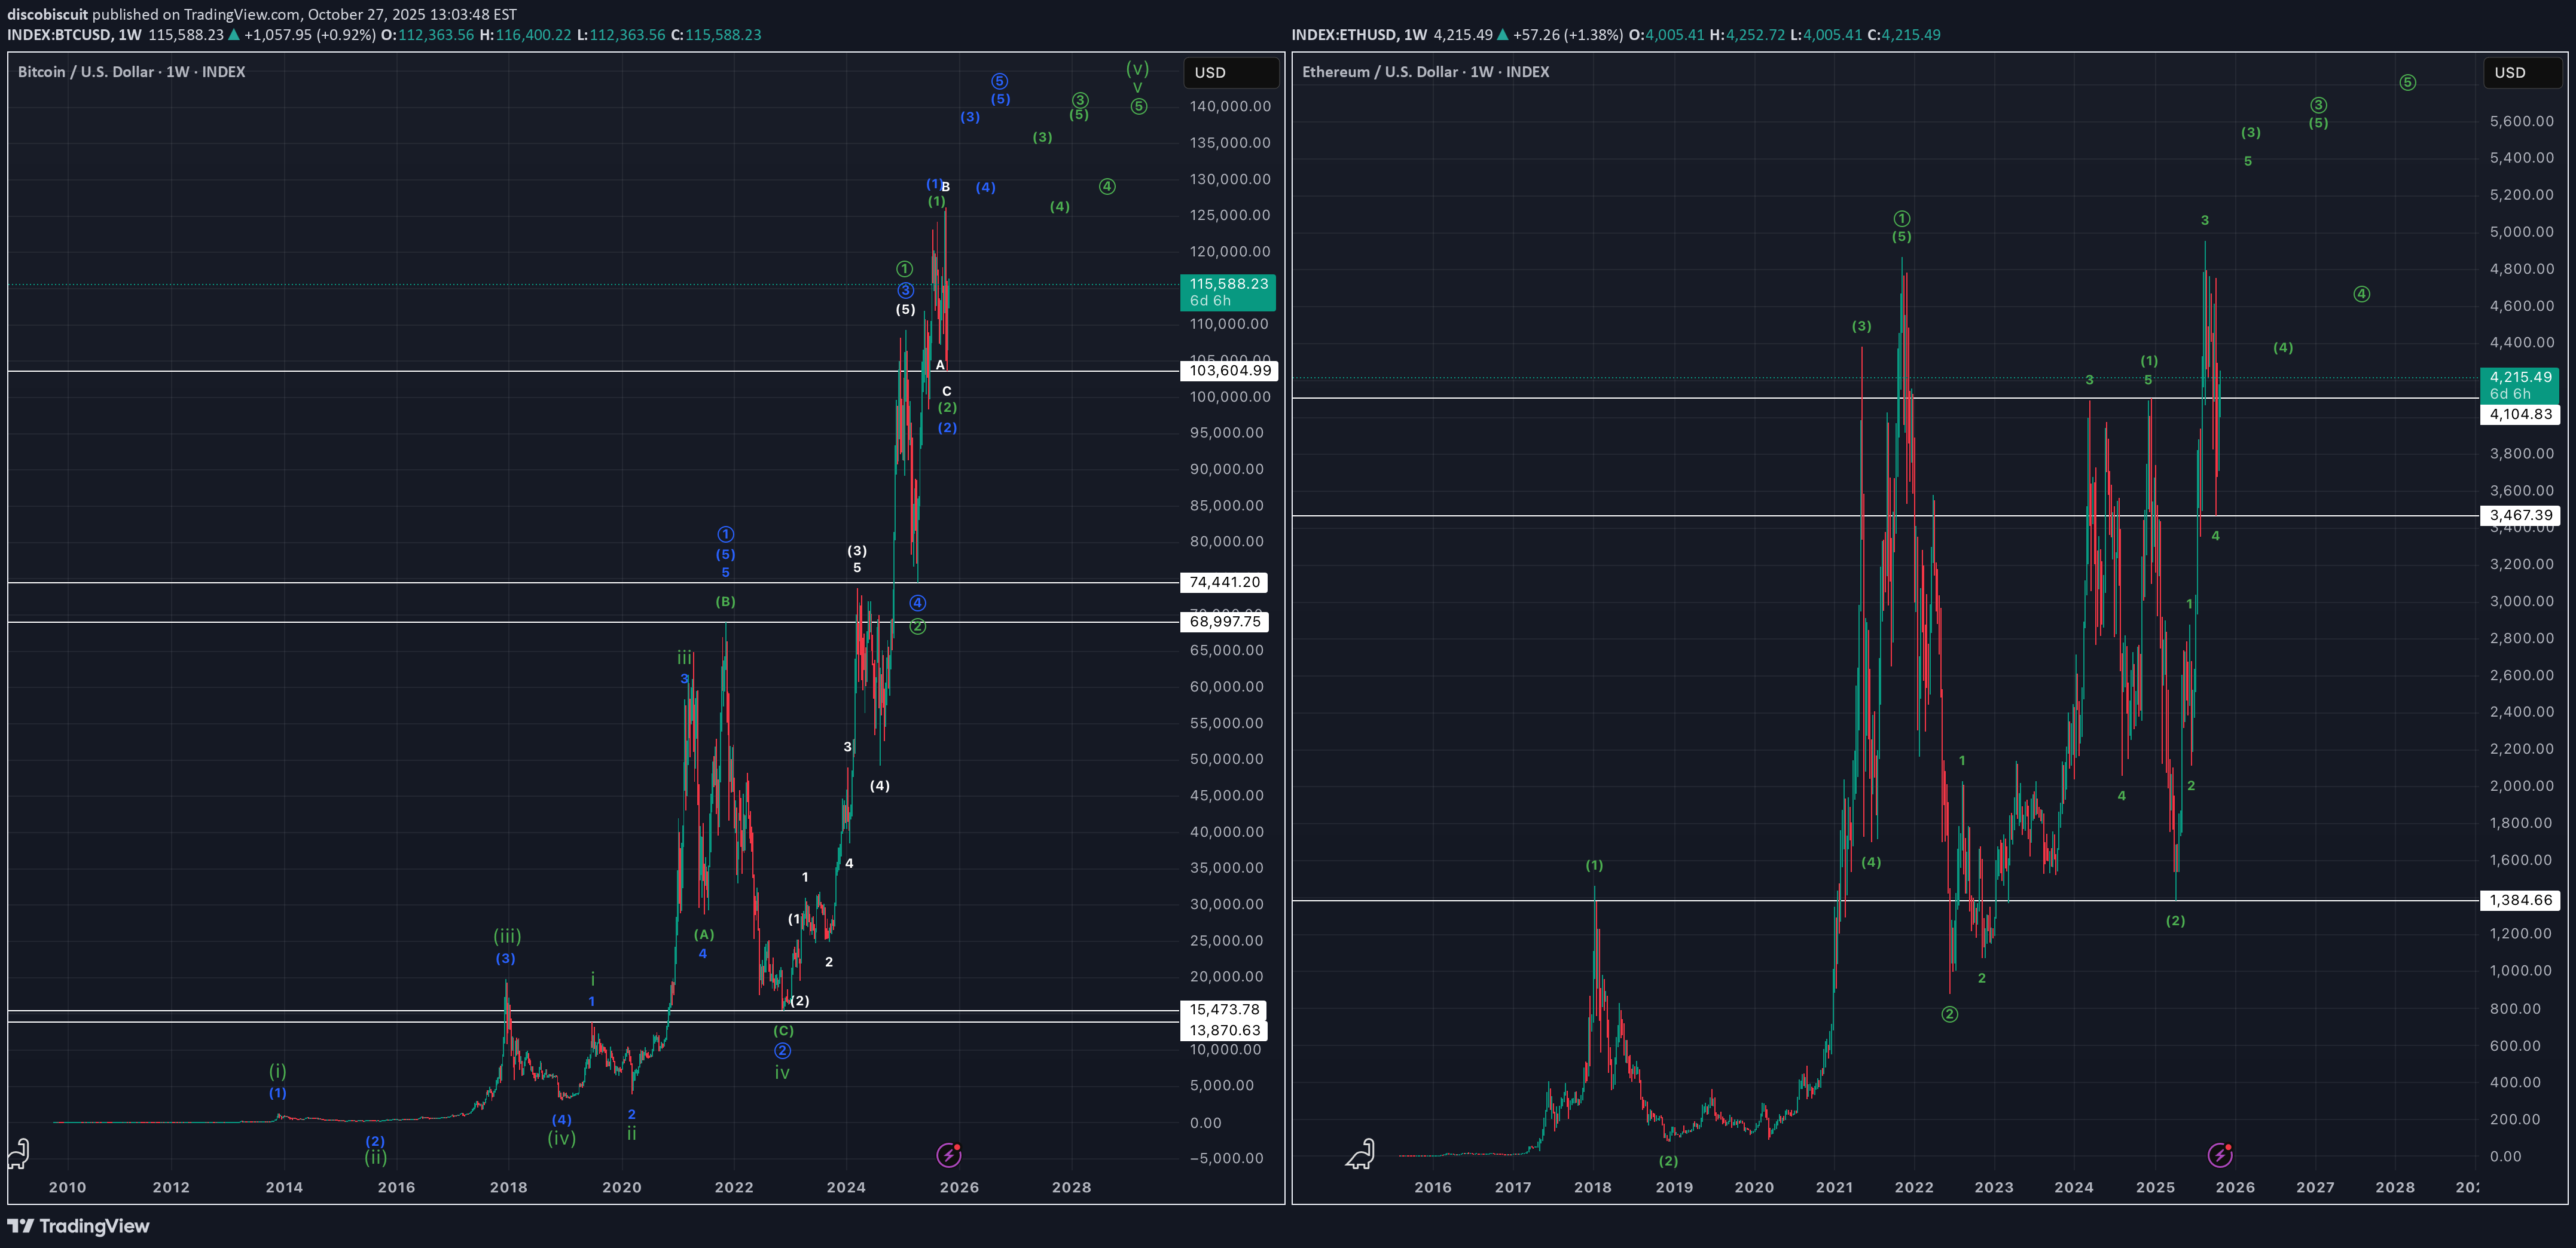The image size is (2576, 1248).
Task: Click the 2026 year label on the Bitcoin time axis
Action: 960,1187
